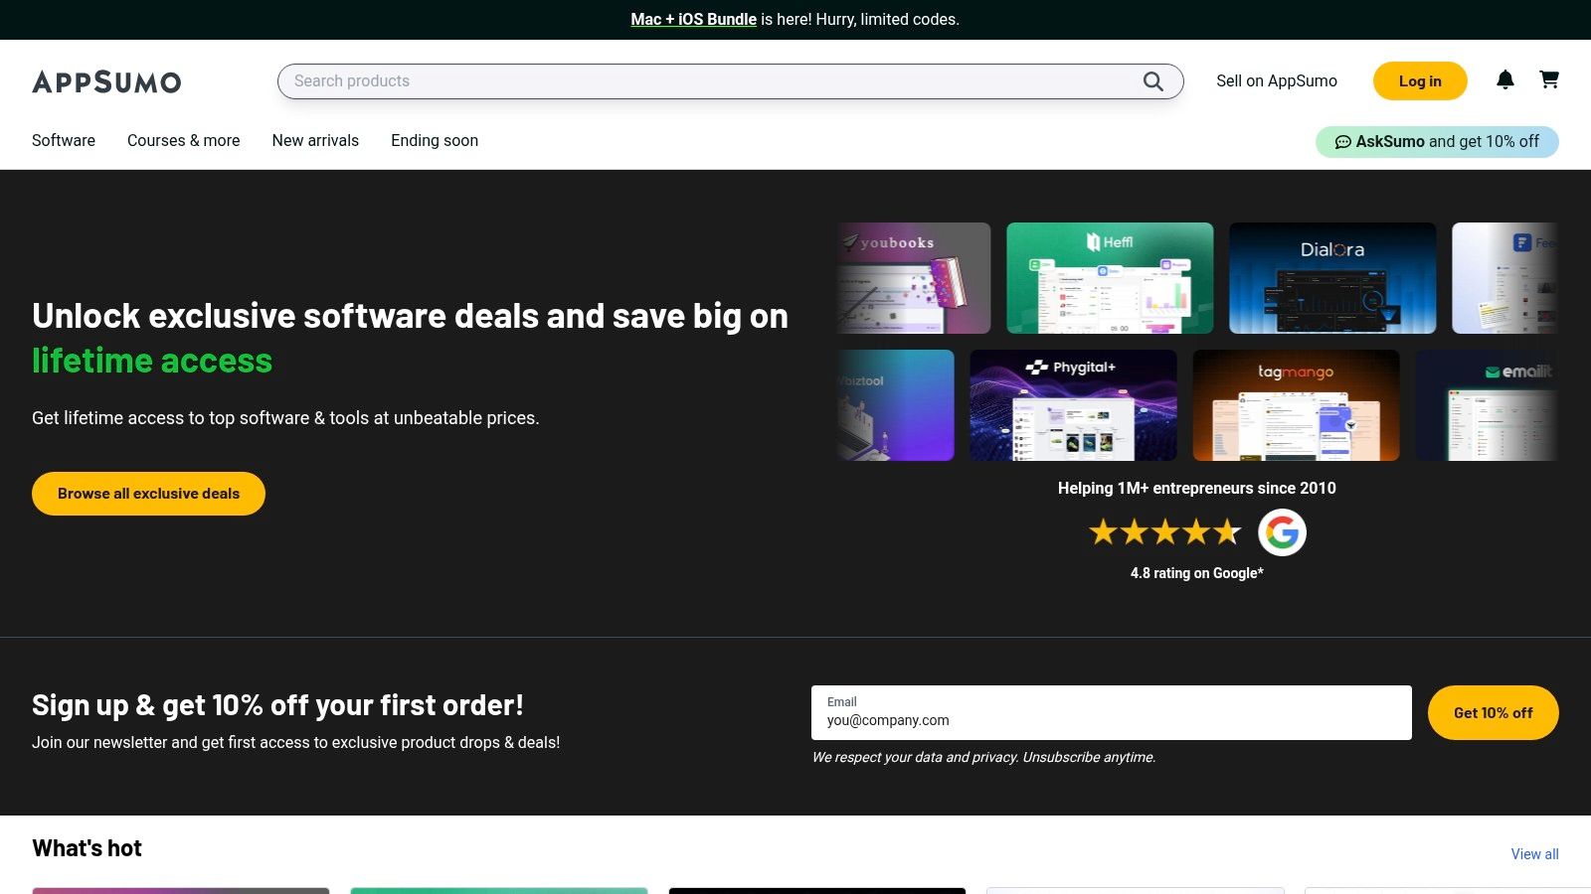This screenshot has width=1591, height=894.
Task: Click the search magnifier icon
Action: (x=1152, y=81)
